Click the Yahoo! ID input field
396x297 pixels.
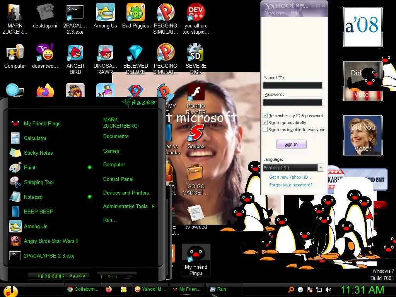293,85
